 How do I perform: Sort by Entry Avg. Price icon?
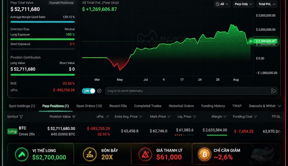pyautogui.click(x=141, y=117)
